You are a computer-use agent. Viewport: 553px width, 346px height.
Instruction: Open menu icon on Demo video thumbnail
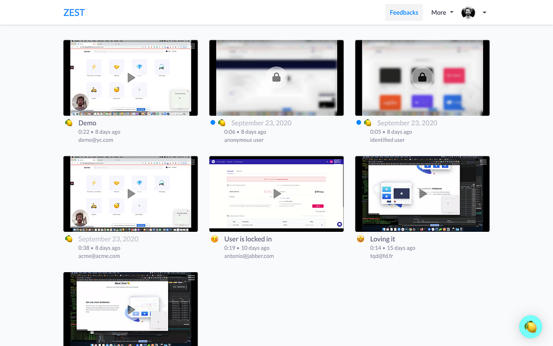pos(192,46)
